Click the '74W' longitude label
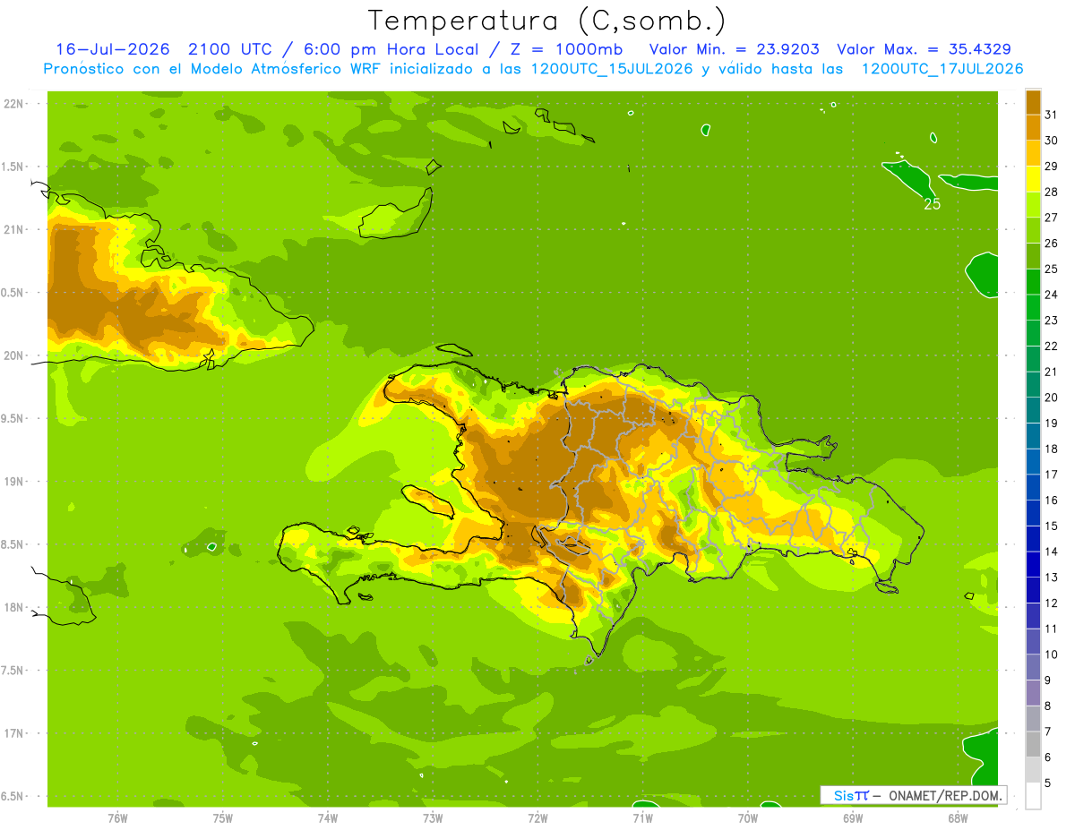 coord(328,818)
